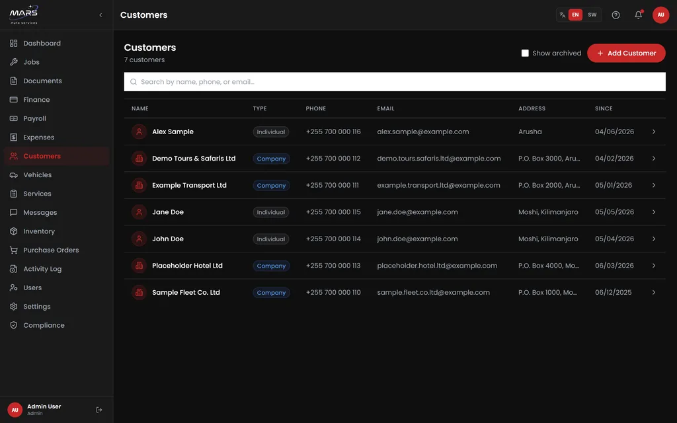Enable the Show archived checkbox
Screen dimensions: 677x423
(525, 53)
